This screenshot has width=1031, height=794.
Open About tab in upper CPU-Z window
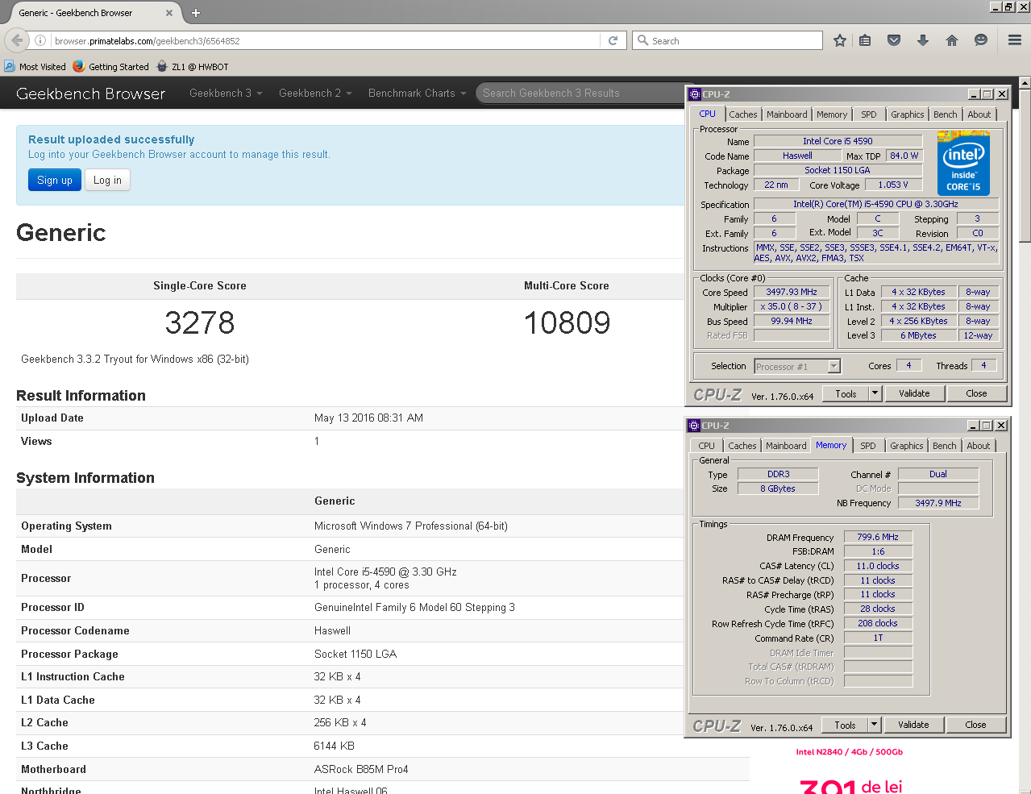click(x=979, y=114)
